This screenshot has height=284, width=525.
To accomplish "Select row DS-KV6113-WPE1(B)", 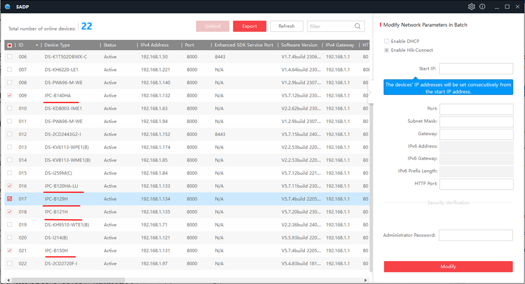I will coord(187,147).
